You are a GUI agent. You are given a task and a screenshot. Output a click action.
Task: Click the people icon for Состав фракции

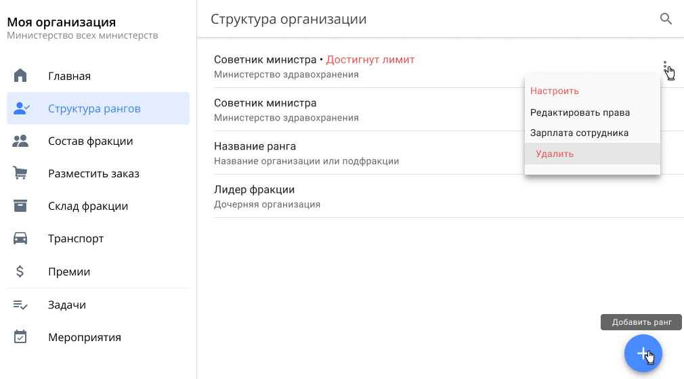click(20, 141)
